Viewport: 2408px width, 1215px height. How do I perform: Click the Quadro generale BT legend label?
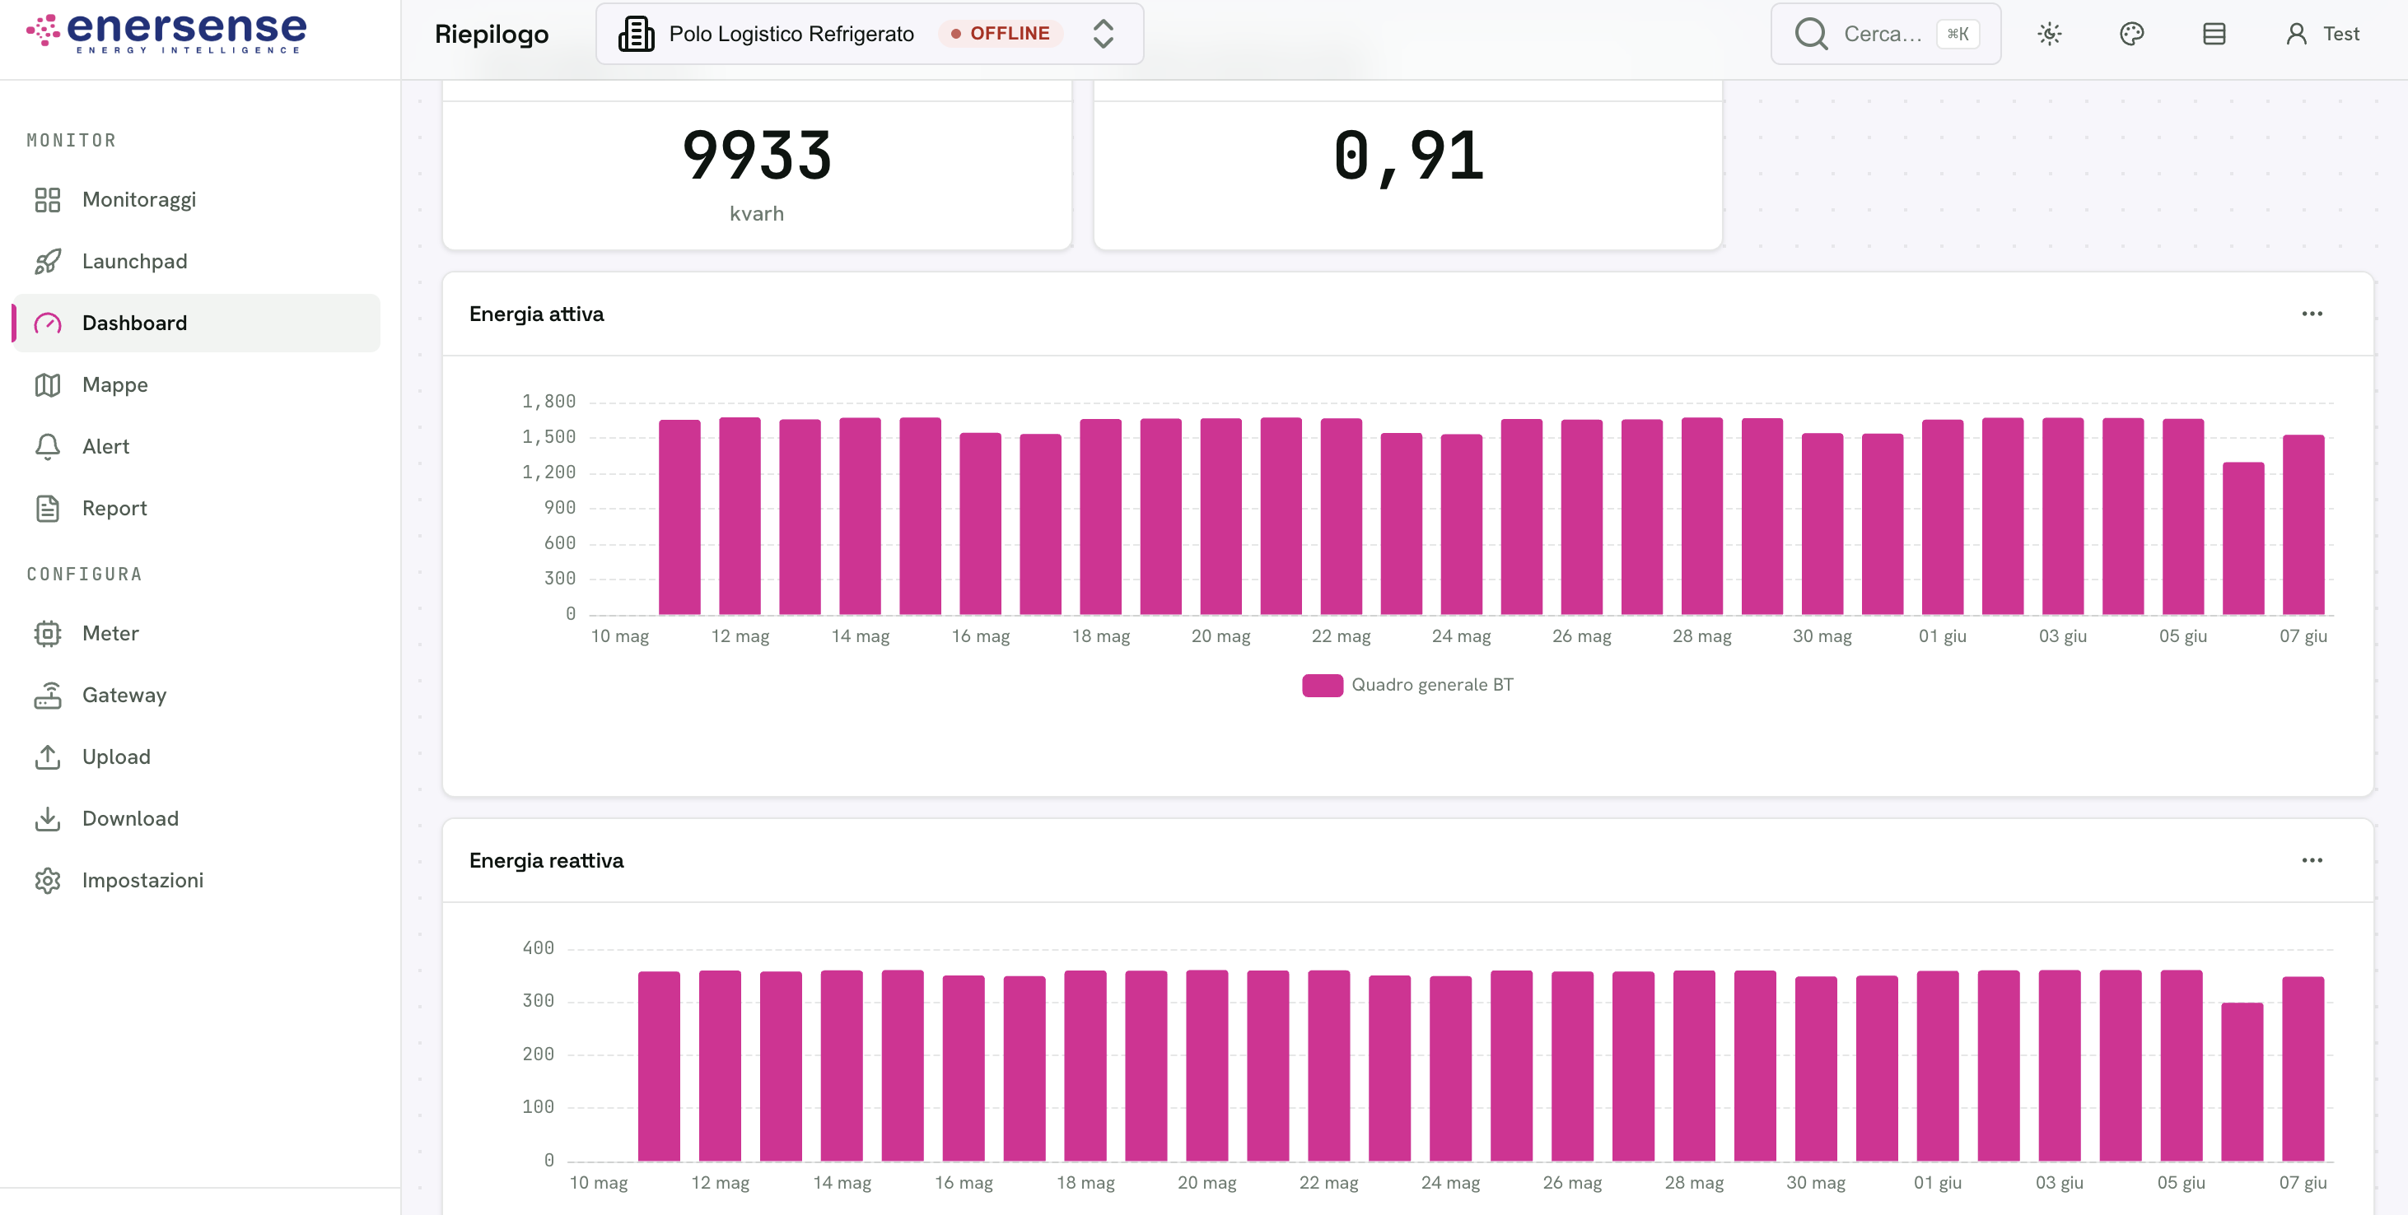tap(1432, 685)
